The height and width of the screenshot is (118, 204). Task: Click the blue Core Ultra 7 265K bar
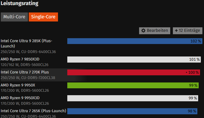pyautogui.click(x=132, y=111)
